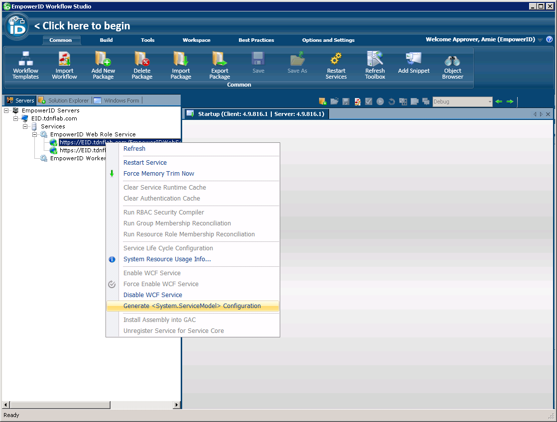Switch to the Solution Explorer tab
Viewport: 557px width, 422px height.
(x=65, y=101)
